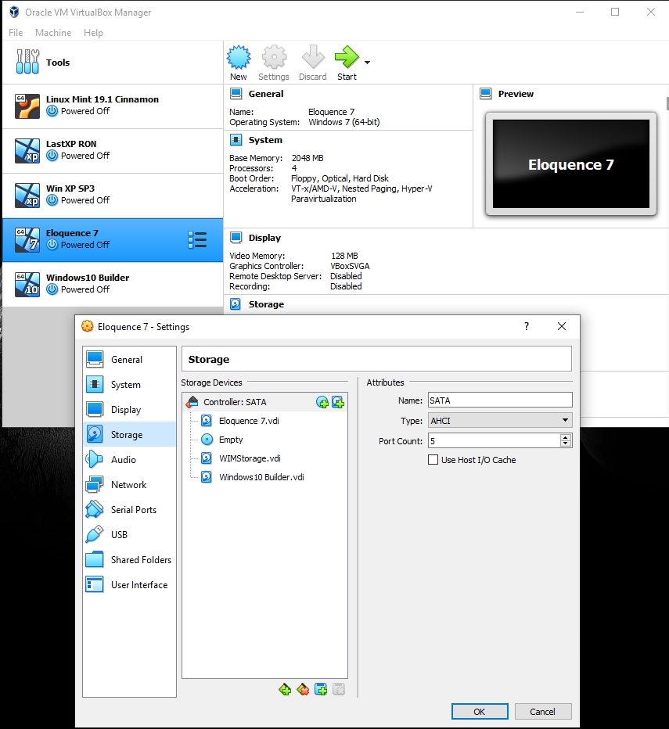Image resolution: width=669 pixels, height=729 pixels.
Task: Go to the Shared Folders settings page
Action: pyautogui.click(x=129, y=560)
